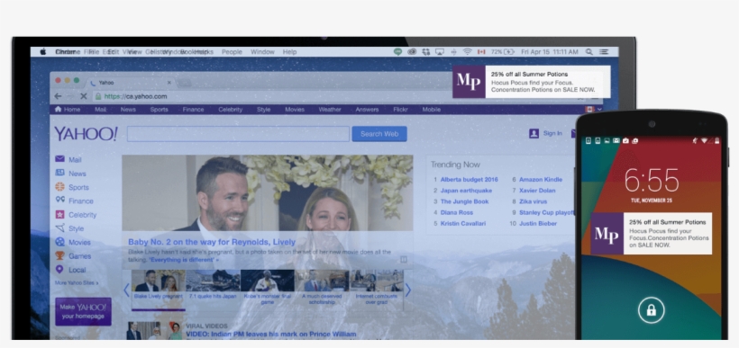
Task: Open headline Baby No. 2 on the way
Action: (x=212, y=242)
